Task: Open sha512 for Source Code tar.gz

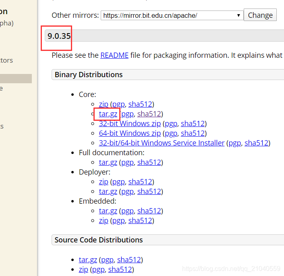Action: [129, 260]
